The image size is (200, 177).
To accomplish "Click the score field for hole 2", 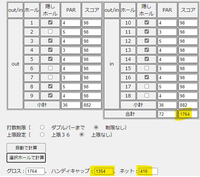I will pos(92,32).
